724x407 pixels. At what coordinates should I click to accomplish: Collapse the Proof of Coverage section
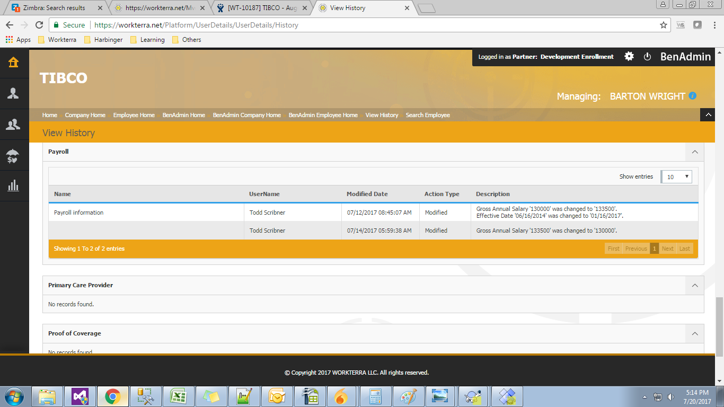point(694,333)
